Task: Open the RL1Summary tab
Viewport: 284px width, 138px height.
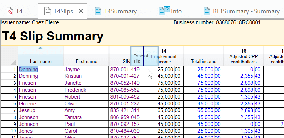Action: coord(243,11)
